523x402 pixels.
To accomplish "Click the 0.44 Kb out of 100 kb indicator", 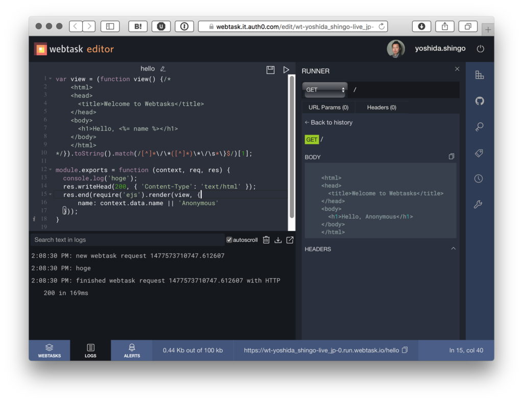I will pos(193,350).
